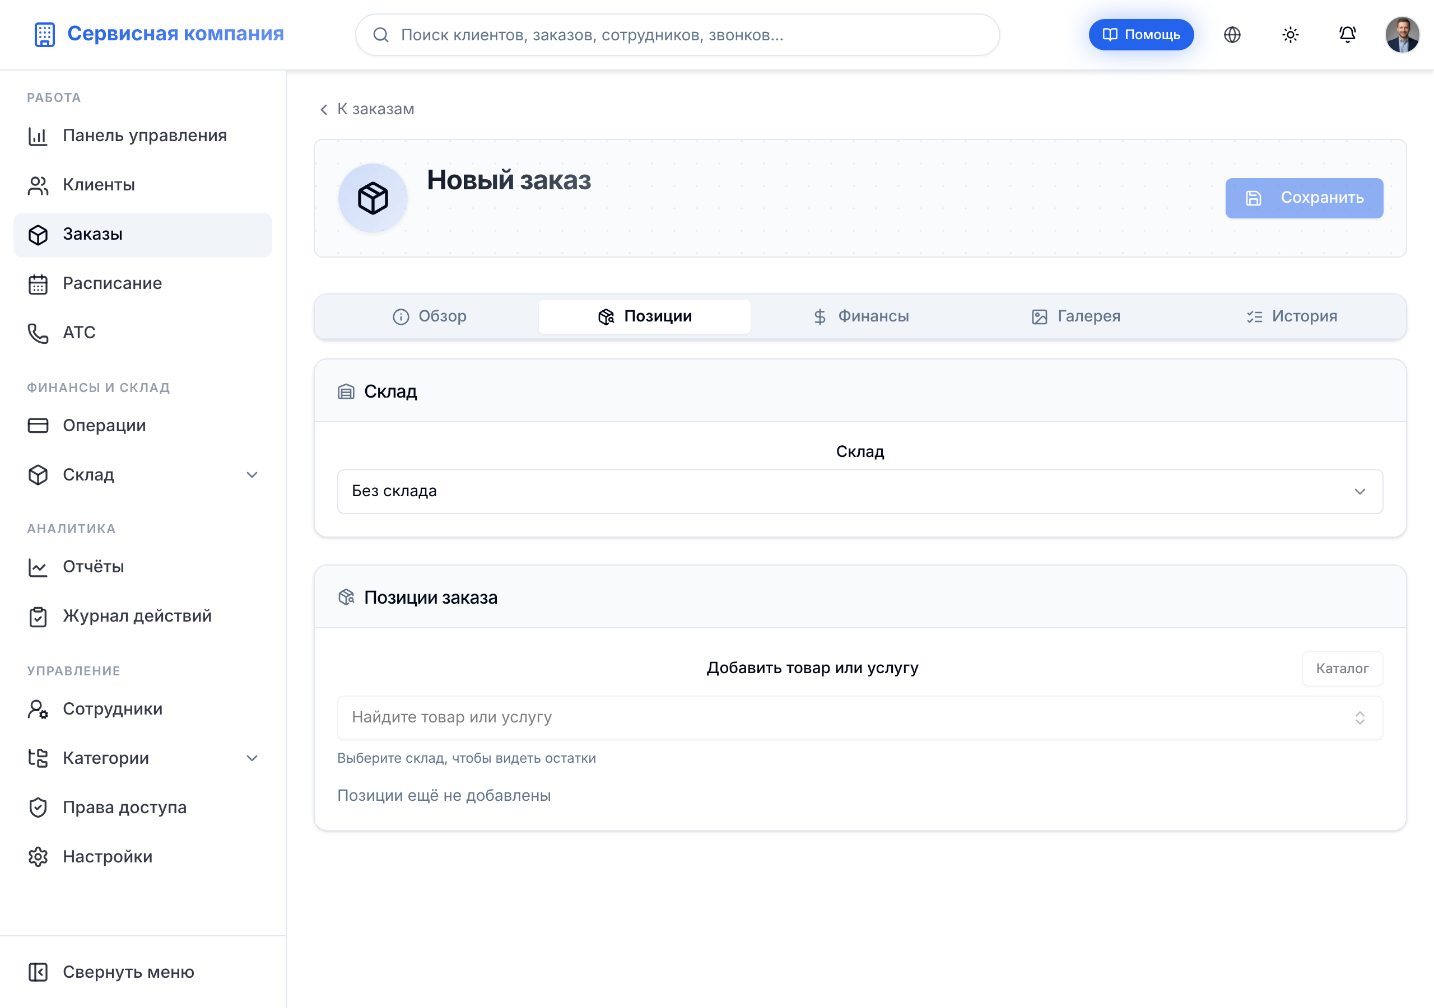The image size is (1434, 1008).
Task: Click the company building logo icon
Action: 44,34
